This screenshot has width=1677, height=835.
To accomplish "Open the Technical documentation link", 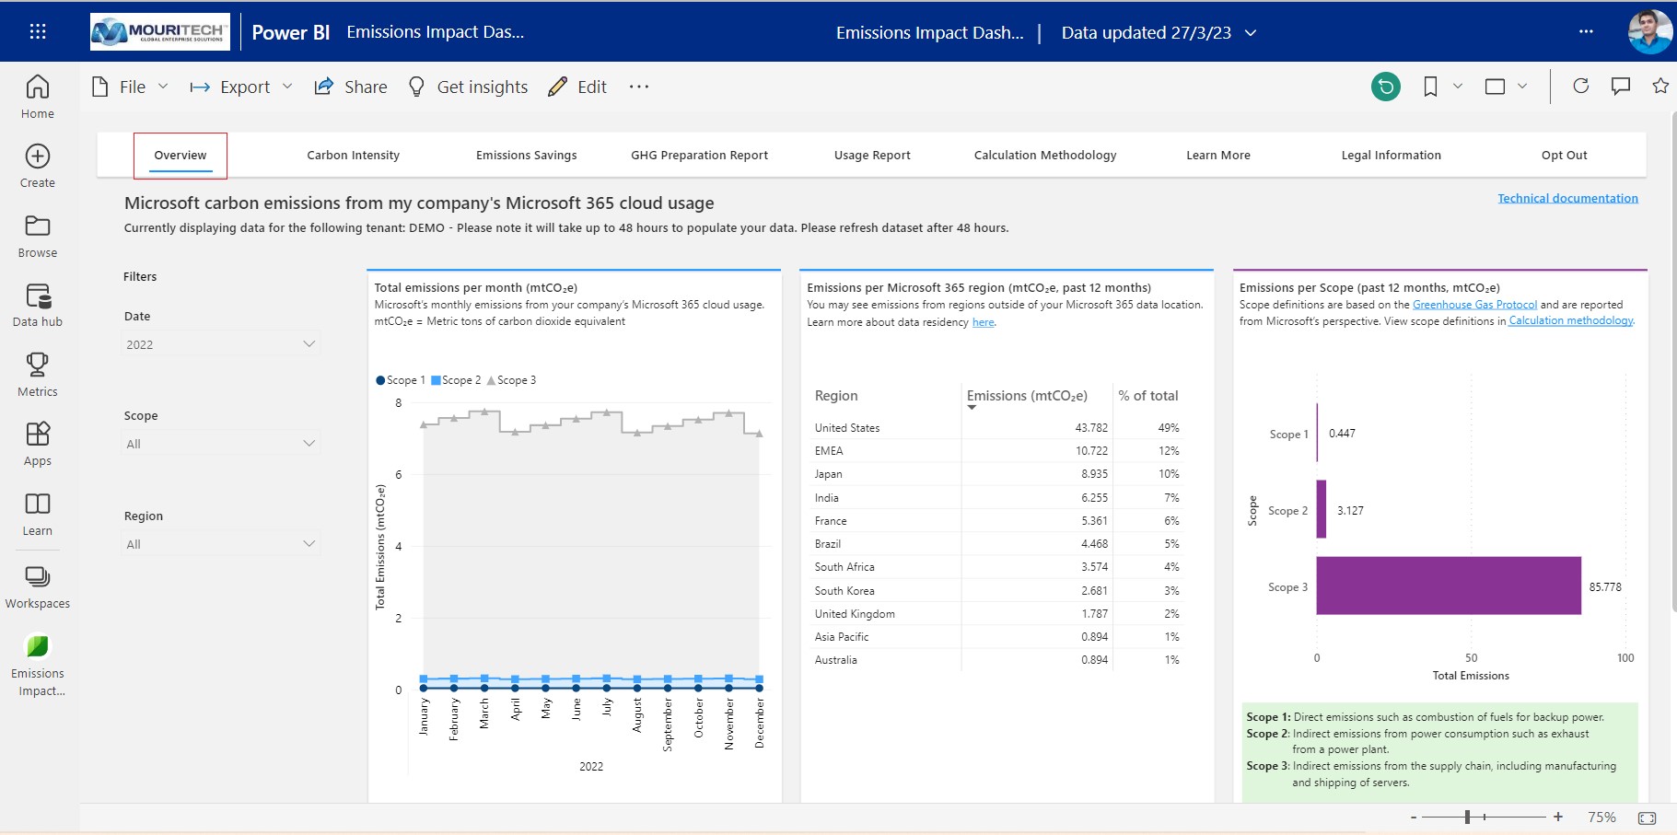I will pos(1567,198).
